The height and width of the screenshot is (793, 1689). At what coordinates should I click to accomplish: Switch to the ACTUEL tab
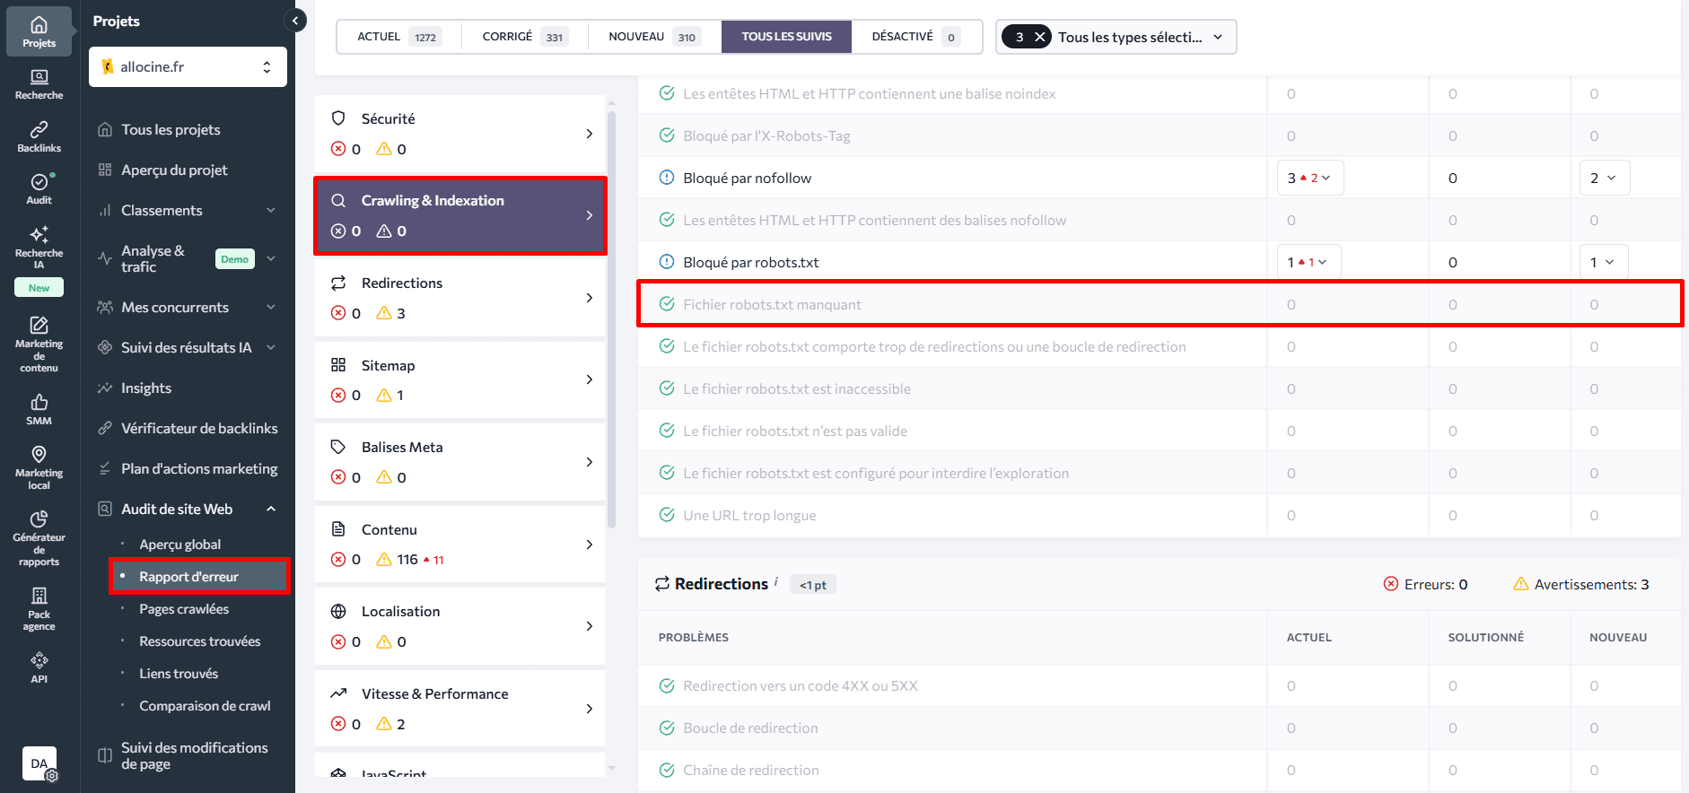coord(399,37)
